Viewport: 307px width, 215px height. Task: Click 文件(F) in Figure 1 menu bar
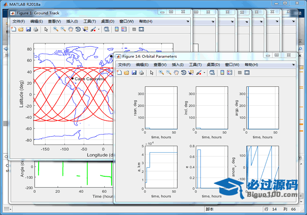pos(19,21)
